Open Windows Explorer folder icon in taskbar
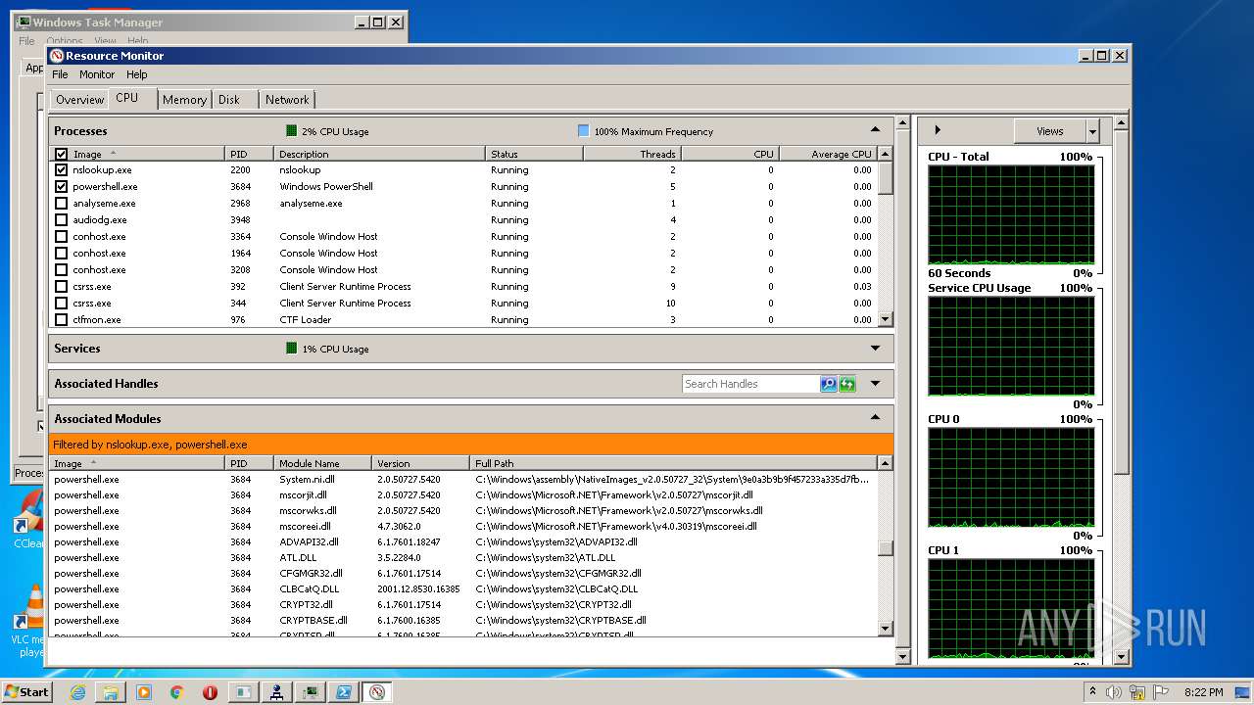The image size is (1254, 705). coord(111,692)
